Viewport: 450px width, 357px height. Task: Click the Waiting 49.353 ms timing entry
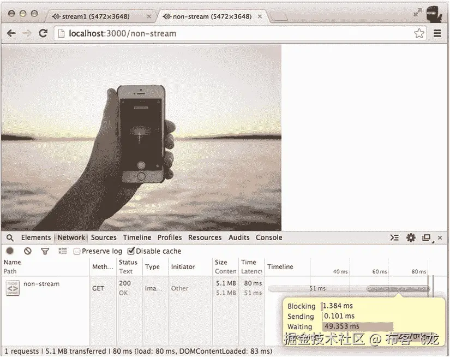(x=340, y=326)
